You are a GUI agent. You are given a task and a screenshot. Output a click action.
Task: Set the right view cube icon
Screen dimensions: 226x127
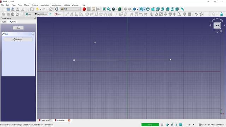click(x=162, y=9)
